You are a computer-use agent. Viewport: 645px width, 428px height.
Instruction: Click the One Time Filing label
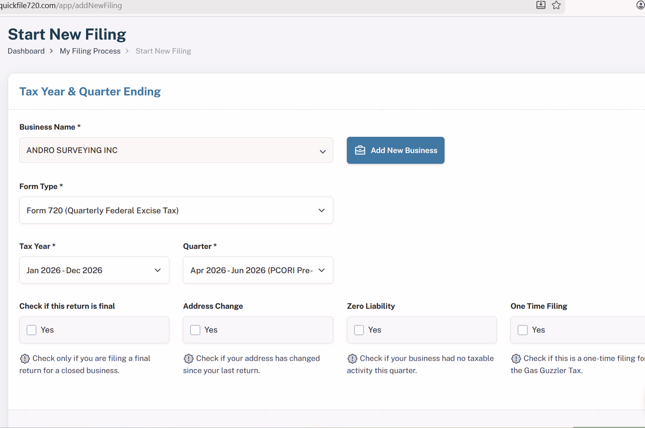[539, 306]
